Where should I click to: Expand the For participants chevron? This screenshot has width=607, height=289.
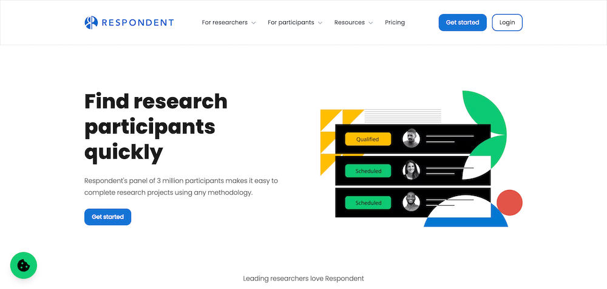[320, 23]
